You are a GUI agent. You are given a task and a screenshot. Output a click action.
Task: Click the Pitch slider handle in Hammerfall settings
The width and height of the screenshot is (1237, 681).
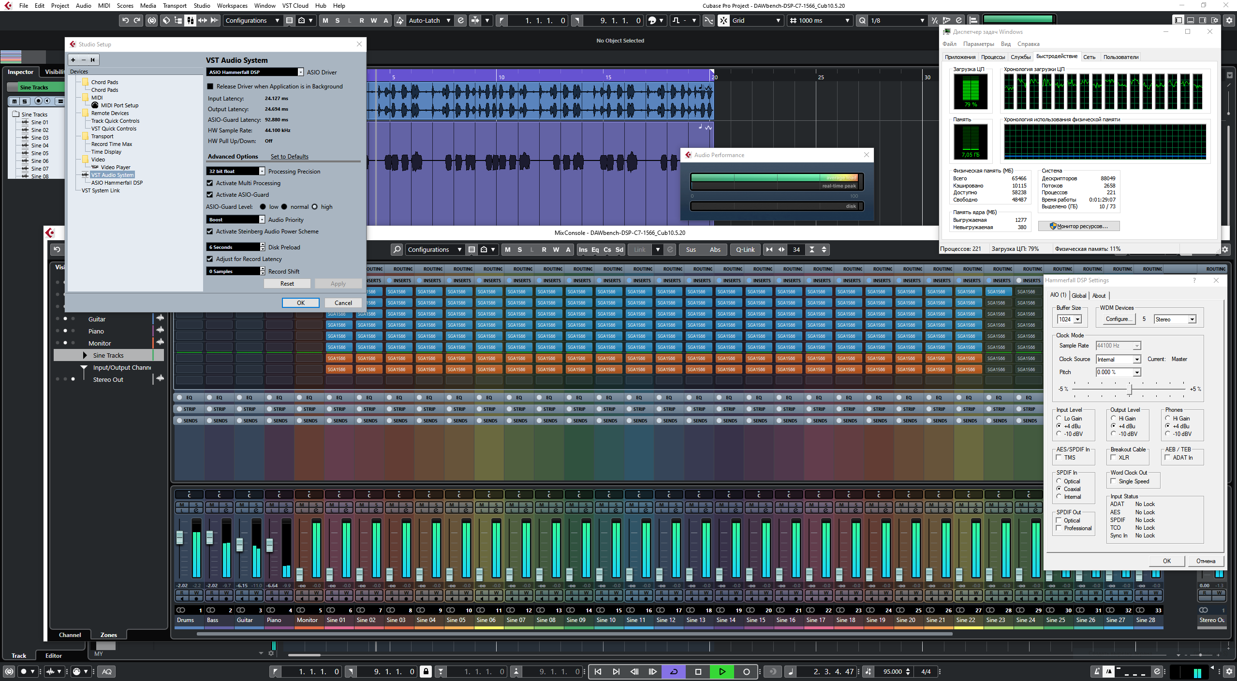pos(1130,389)
